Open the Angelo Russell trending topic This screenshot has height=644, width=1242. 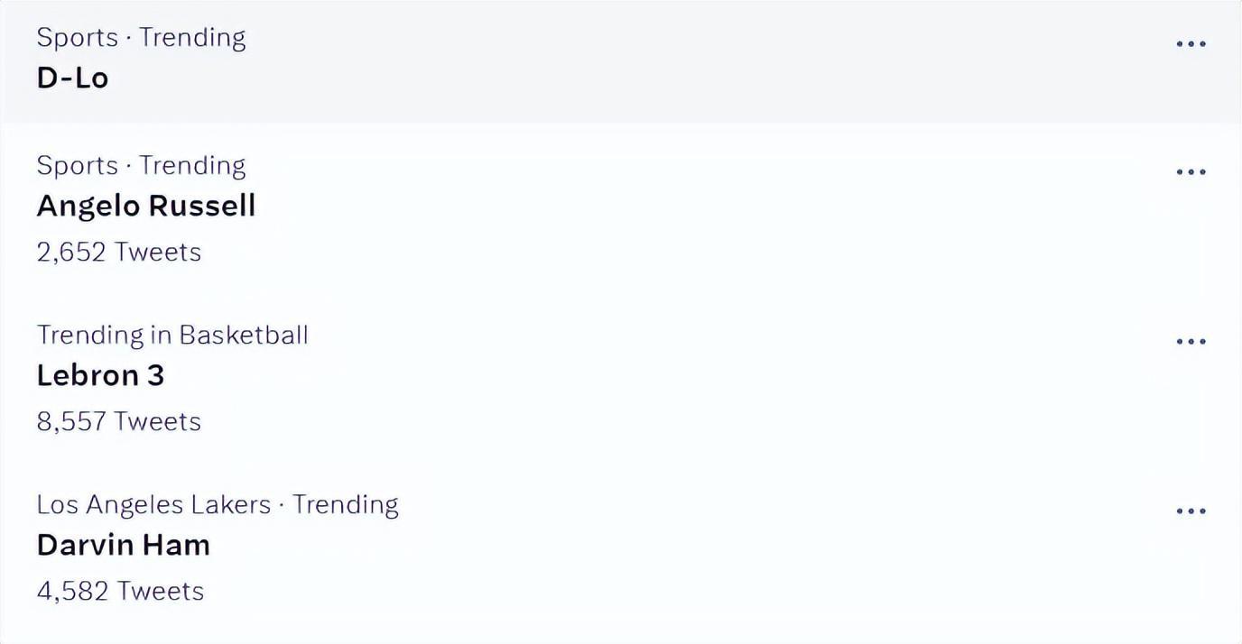coord(146,206)
